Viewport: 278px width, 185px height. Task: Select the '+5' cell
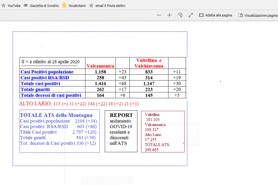[177, 95]
